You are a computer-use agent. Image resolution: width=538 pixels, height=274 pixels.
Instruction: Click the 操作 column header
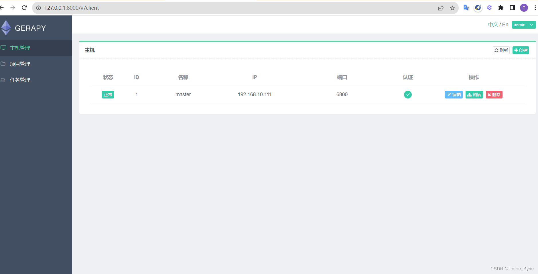[474, 77]
